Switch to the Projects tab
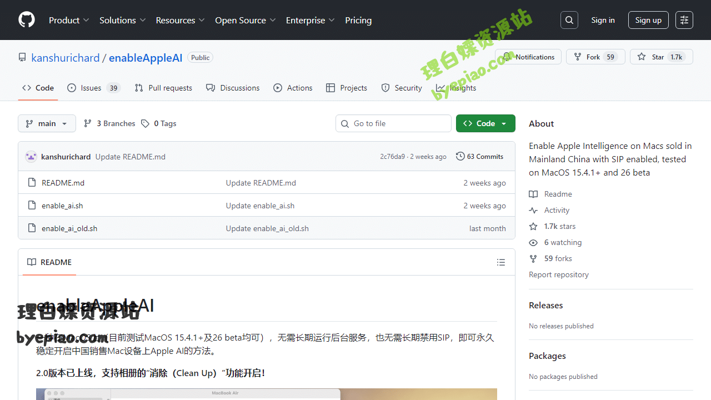Viewport: 711px width, 400px height. (347, 88)
